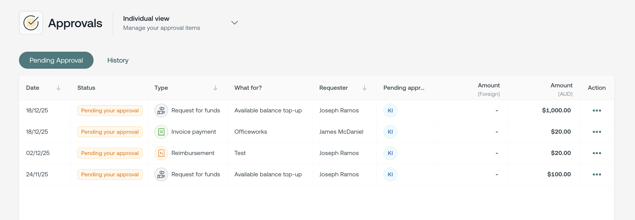Image resolution: width=635 pixels, height=220 pixels.
Task: Sort the table by Type column arrow
Action: 215,88
